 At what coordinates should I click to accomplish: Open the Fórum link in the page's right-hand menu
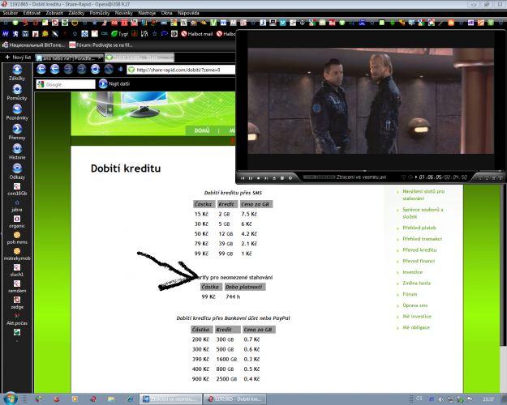coord(410,294)
